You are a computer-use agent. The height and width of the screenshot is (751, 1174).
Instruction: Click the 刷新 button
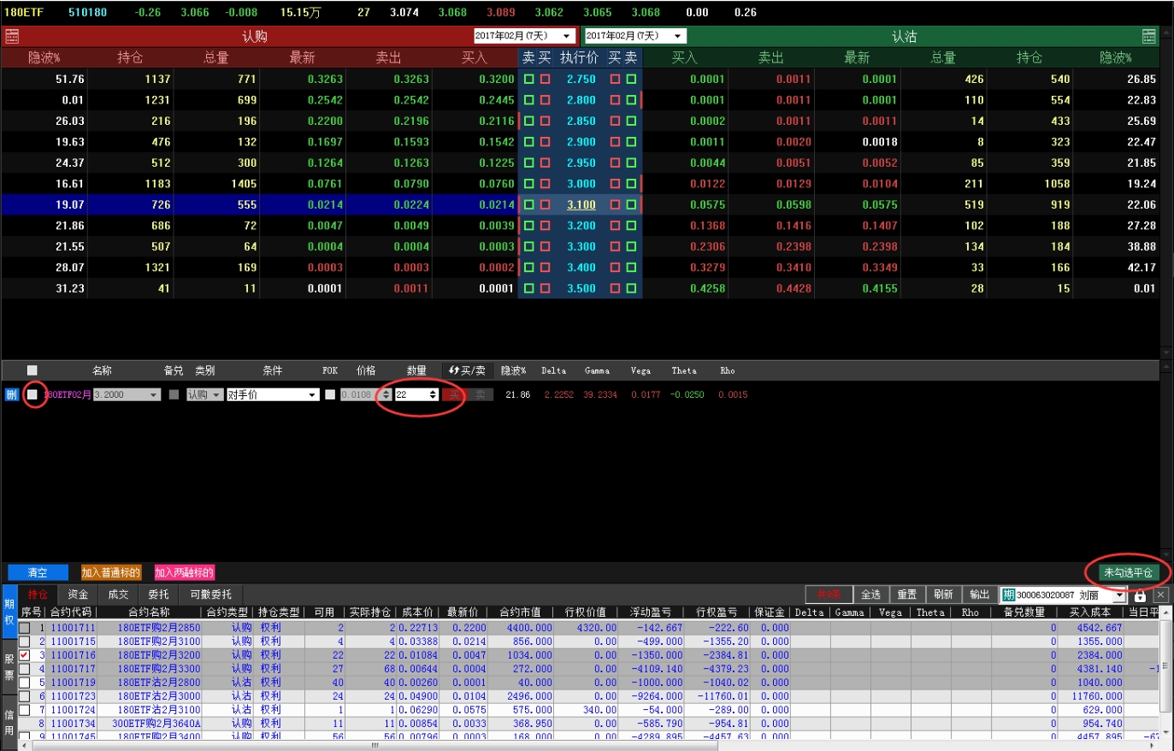coord(943,594)
